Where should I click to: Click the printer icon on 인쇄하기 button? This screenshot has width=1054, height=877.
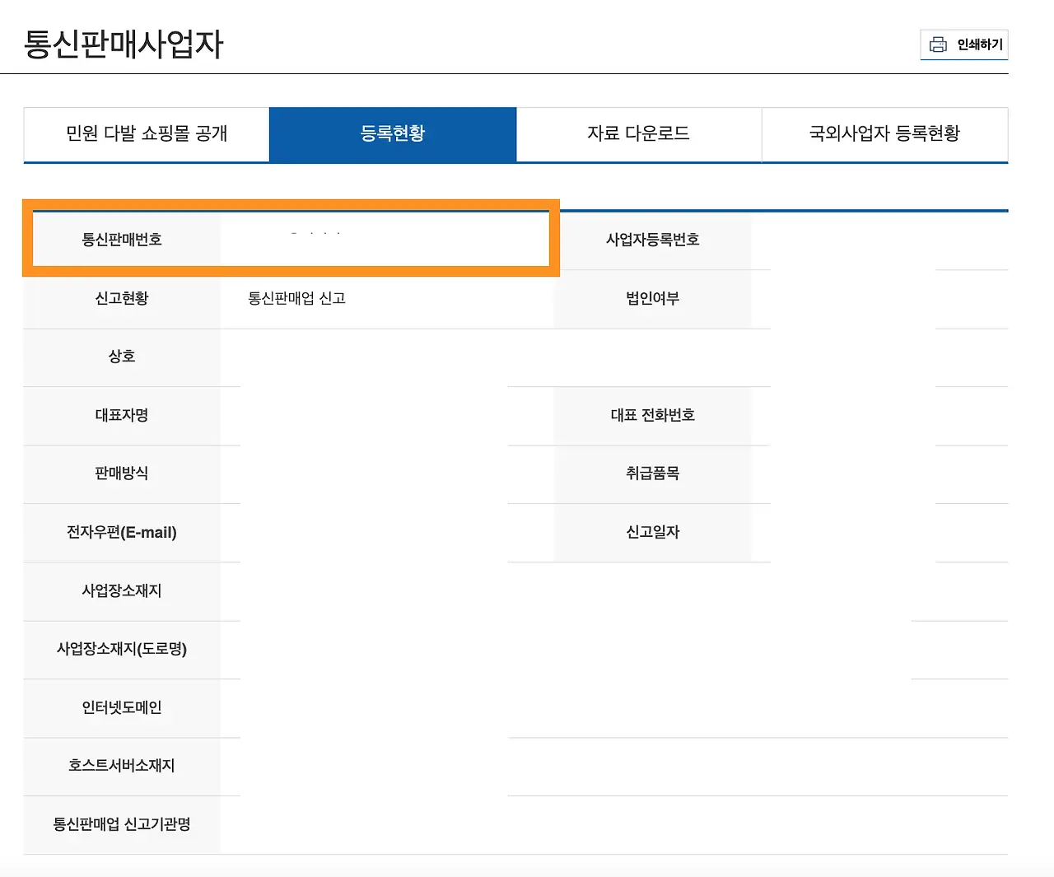[x=939, y=44]
